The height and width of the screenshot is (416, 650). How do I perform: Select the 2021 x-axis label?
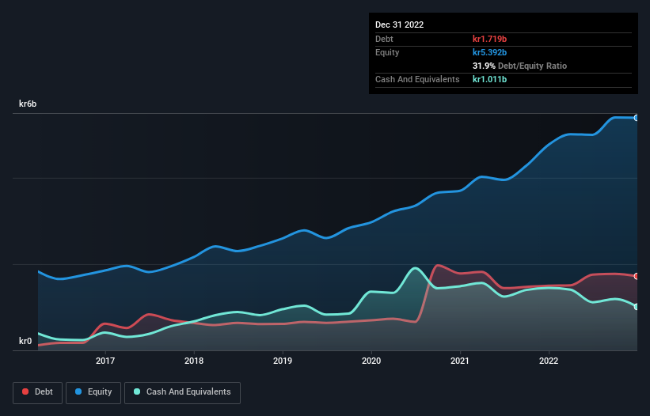[x=460, y=361]
